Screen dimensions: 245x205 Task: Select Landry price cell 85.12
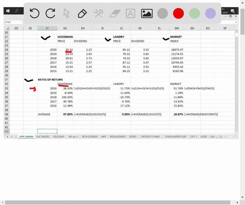pos(121,50)
